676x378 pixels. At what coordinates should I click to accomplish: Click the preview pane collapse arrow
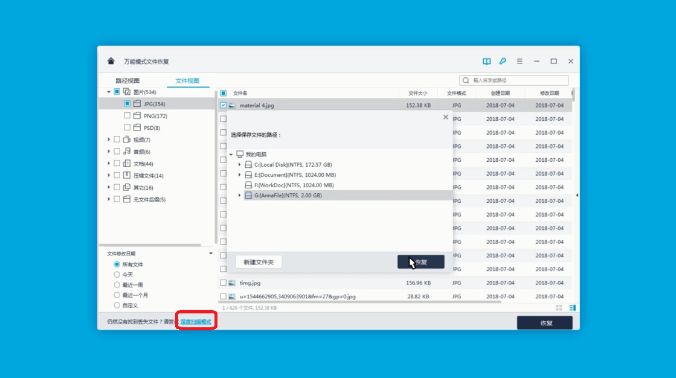[577, 195]
